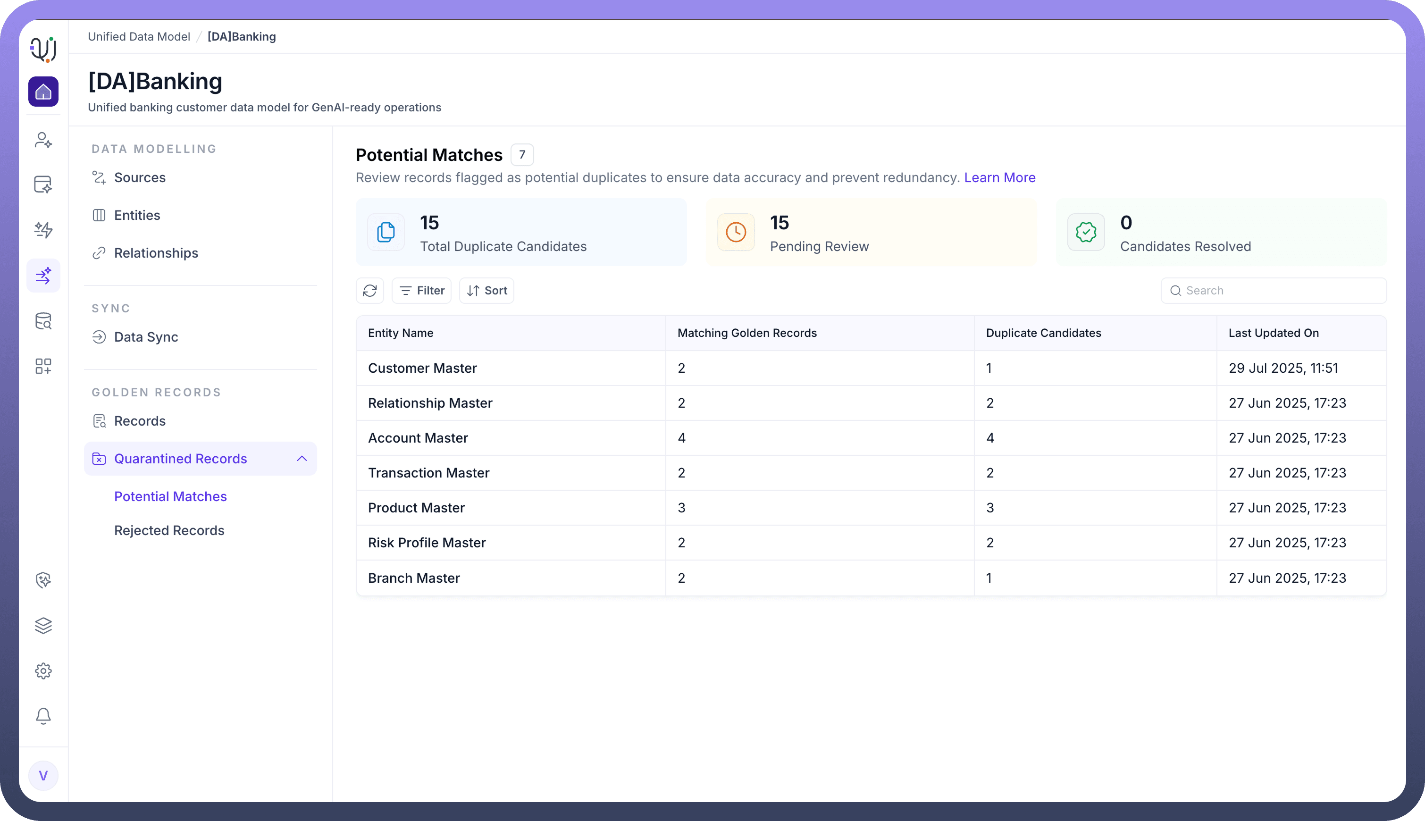The height and width of the screenshot is (821, 1425).
Task: Collapse the Quarantined Records section
Action: coord(302,459)
